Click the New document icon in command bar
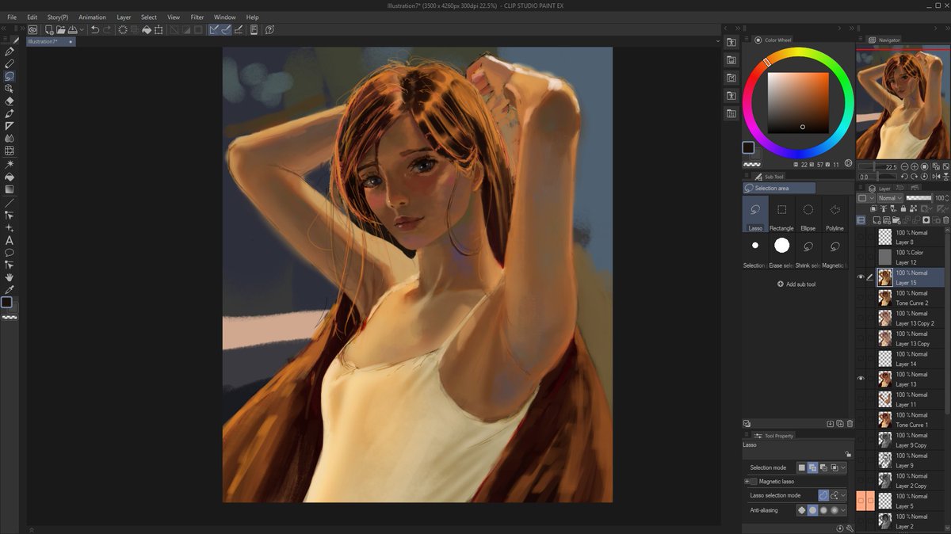 (x=49, y=30)
